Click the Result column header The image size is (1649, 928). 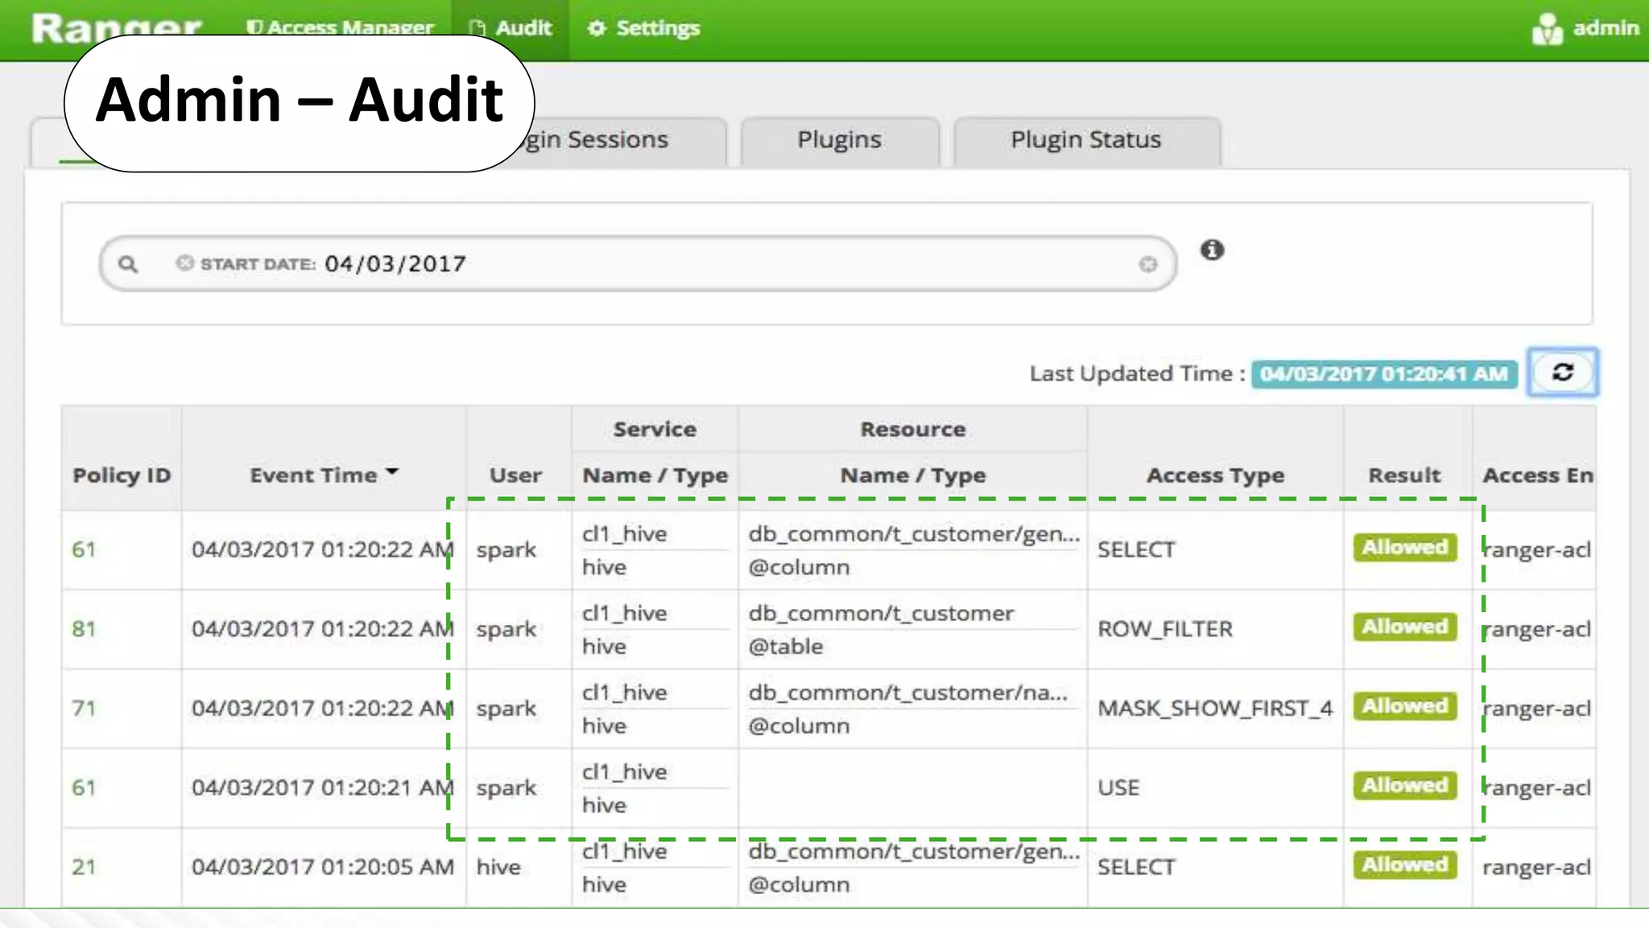point(1404,475)
